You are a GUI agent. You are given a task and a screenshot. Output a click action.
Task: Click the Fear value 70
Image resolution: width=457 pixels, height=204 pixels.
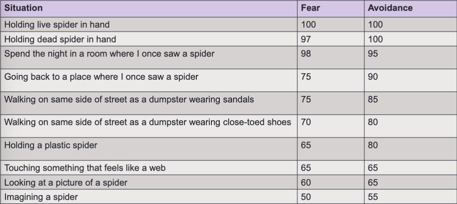coord(306,122)
